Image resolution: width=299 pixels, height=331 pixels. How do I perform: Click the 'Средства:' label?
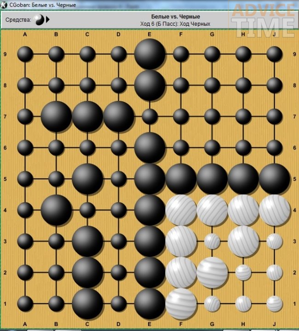click(x=18, y=20)
